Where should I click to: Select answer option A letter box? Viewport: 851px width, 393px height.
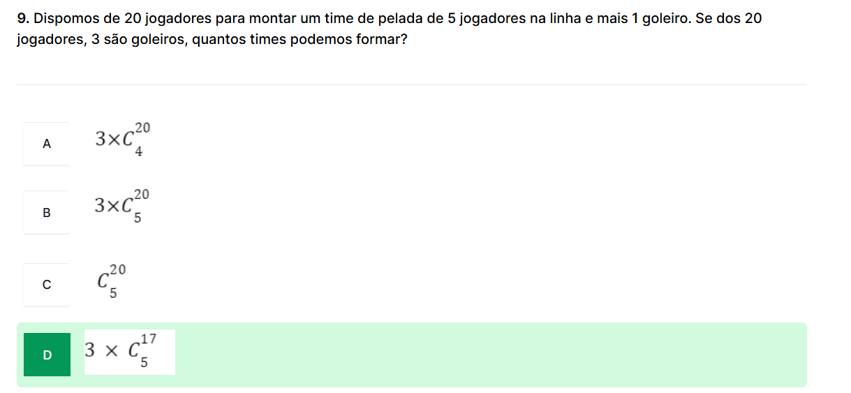[47, 144]
